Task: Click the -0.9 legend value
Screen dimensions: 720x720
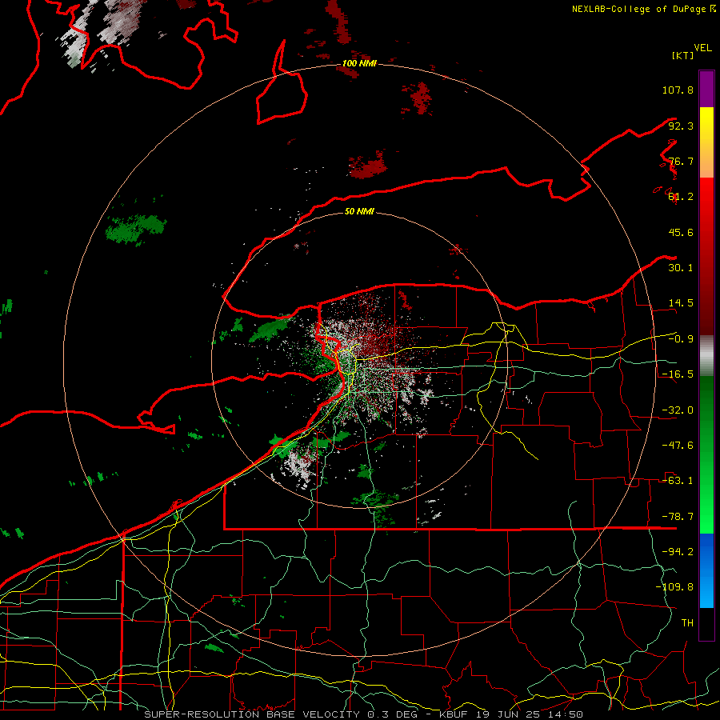Action: pos(681,339)
